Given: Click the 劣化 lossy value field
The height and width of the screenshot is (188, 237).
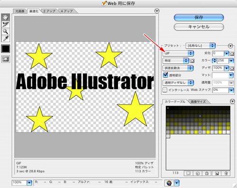Looking at the screenshot, I should pyautogui.click(x=218, y=54).
